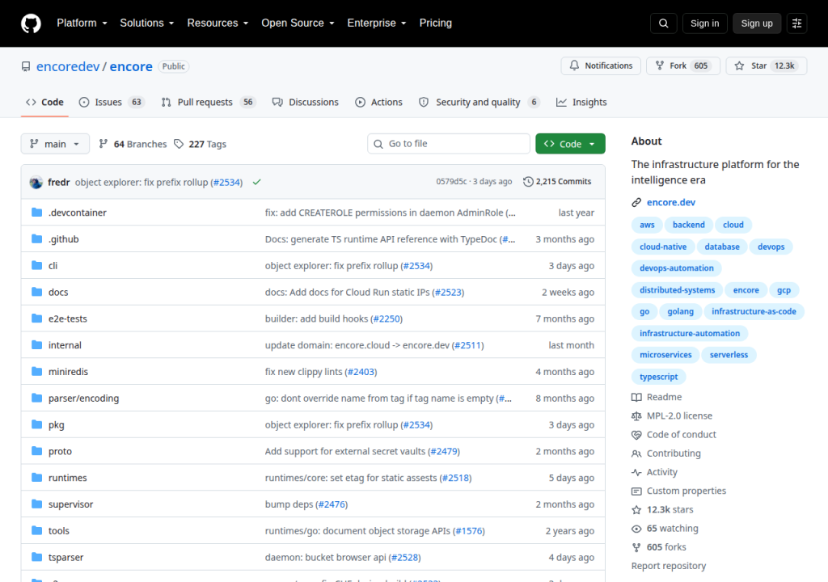Click the bell Notifications button
This screenshot has width=828, height=582.
[x=601, y=65]
